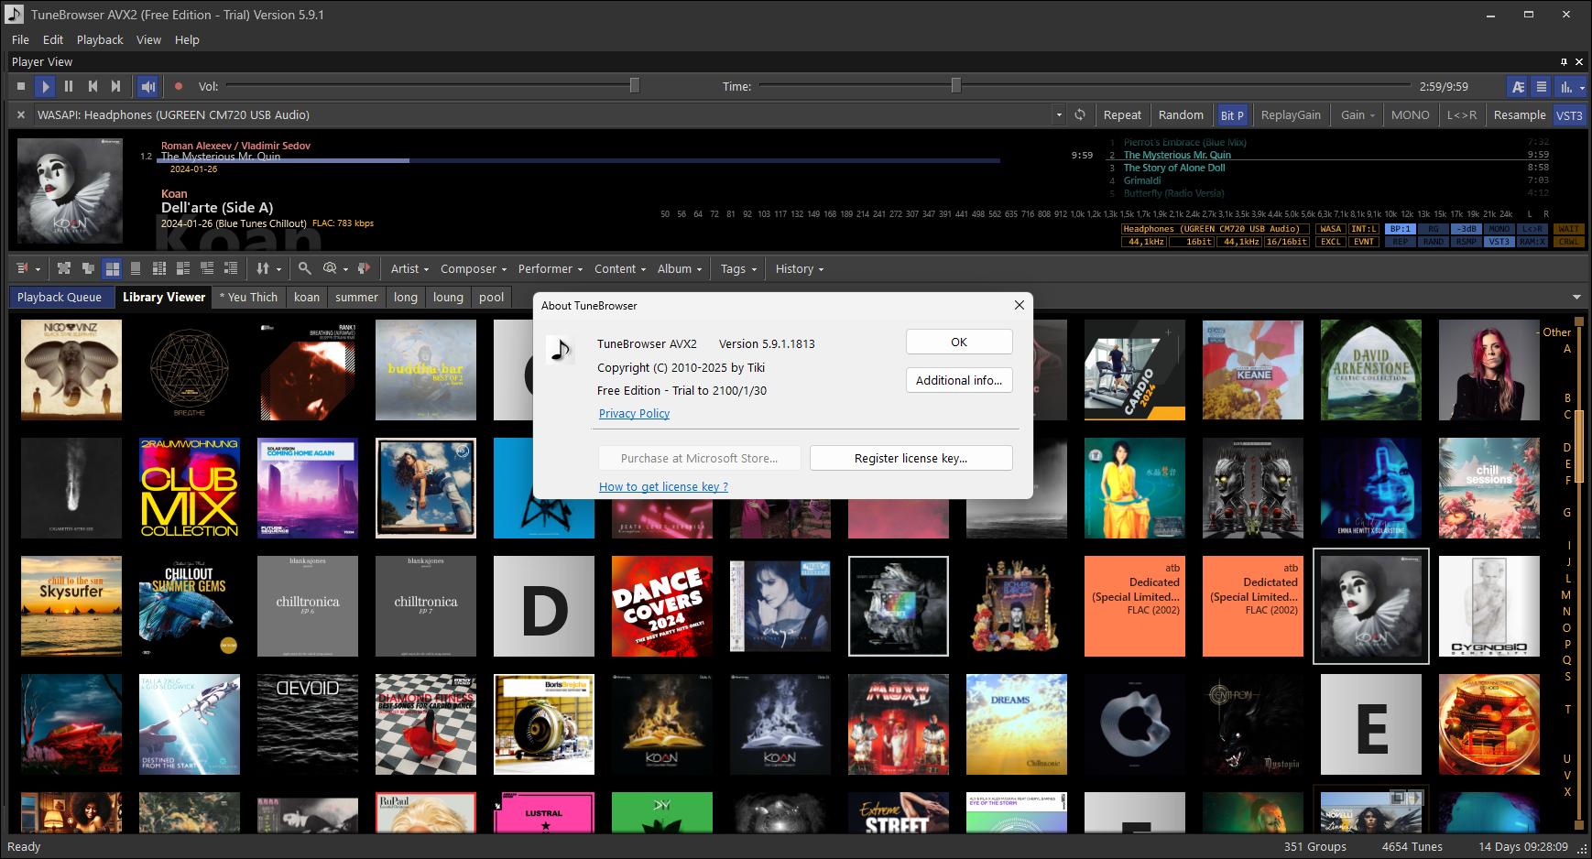Skip to the next track
This screenshot has height=859, width=1592.
116,86
